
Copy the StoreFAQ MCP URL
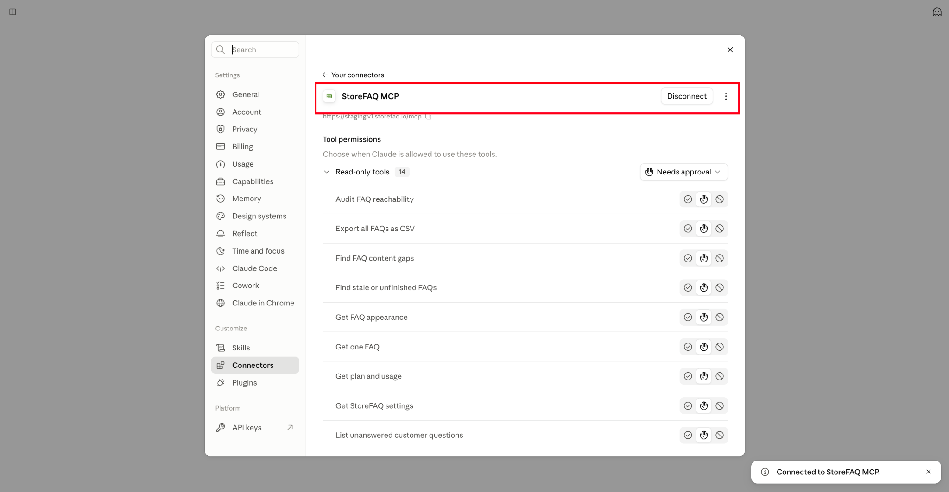click(x=428, y=117)
